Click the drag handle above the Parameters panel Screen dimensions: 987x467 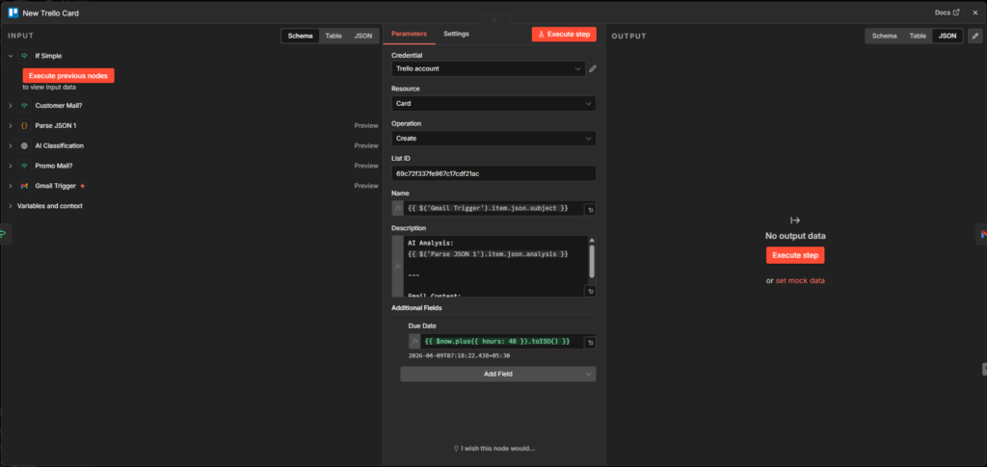click(x=494, y=20)
